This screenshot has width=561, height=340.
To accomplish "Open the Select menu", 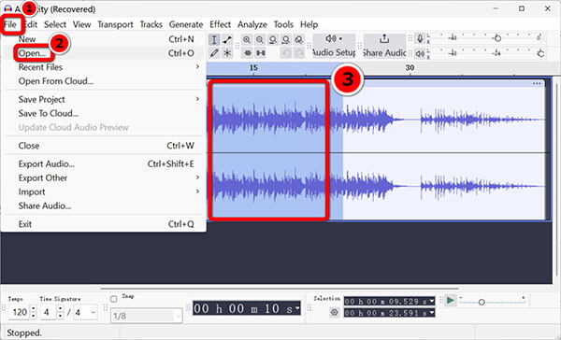I will (55, 24).
